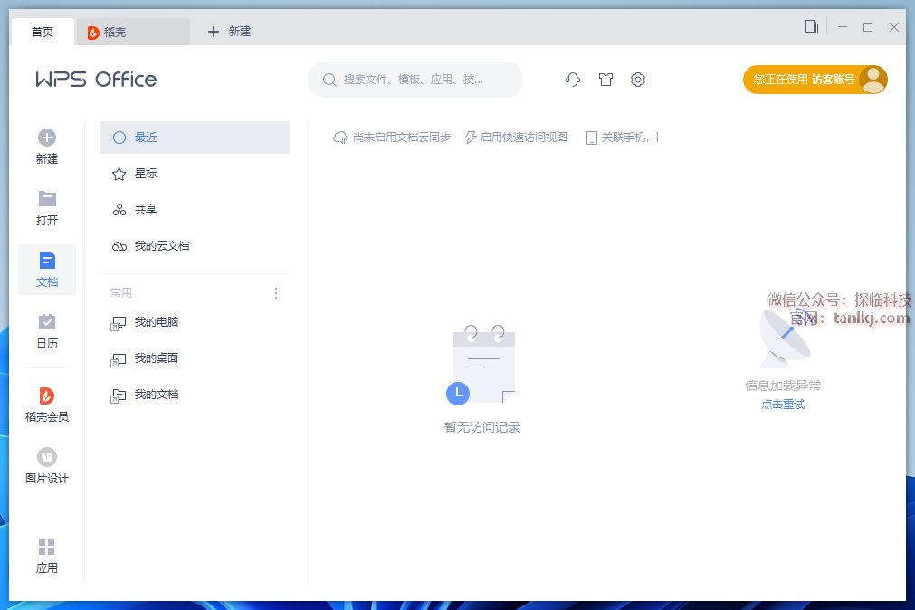
Task: Click the customer service headset icon
Action: coord(573,80)
